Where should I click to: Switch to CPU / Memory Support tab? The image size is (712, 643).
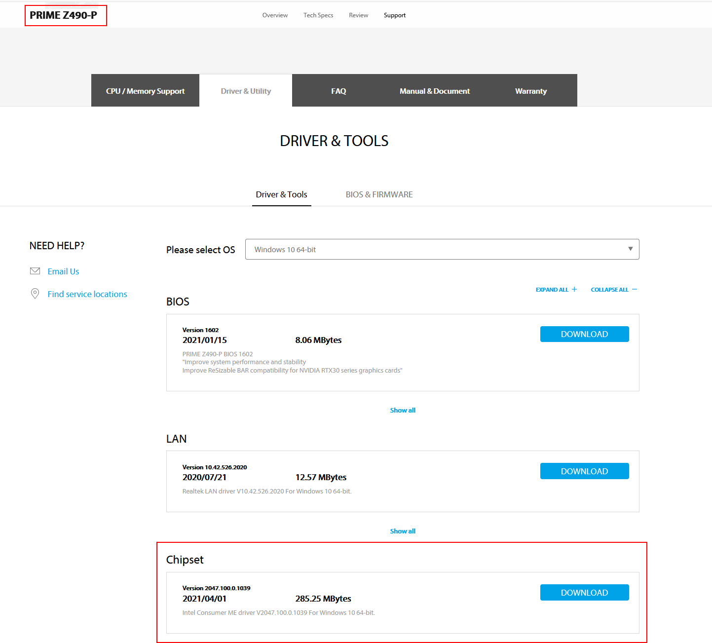(x=145, y=91)
